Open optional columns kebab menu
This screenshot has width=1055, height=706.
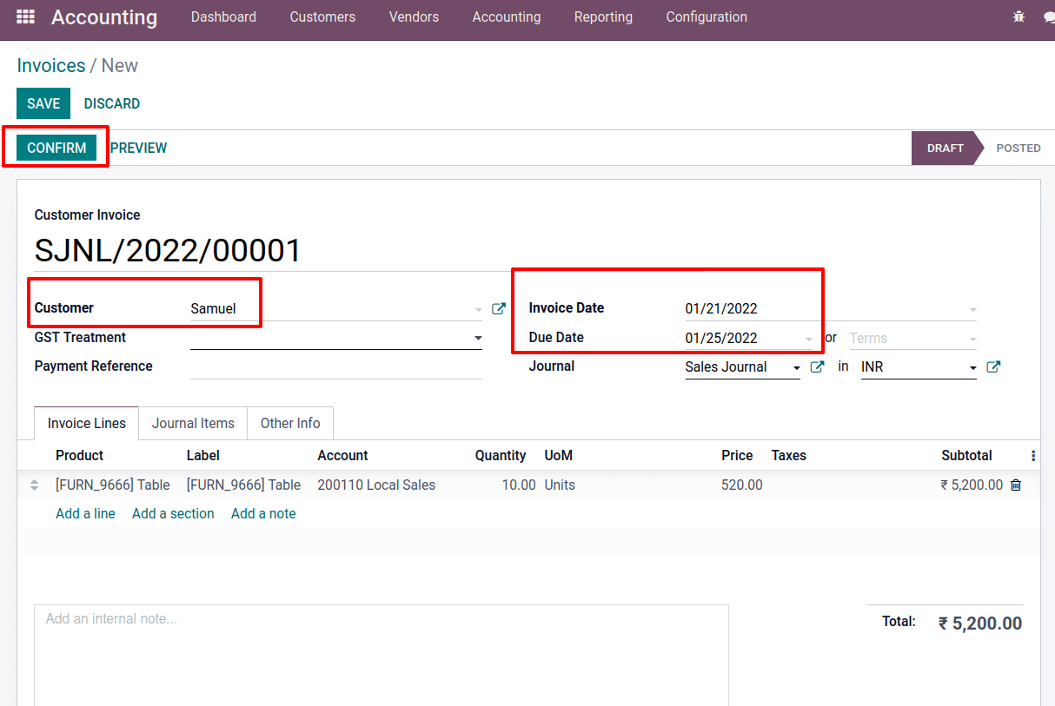click(x=1032, y=456)
